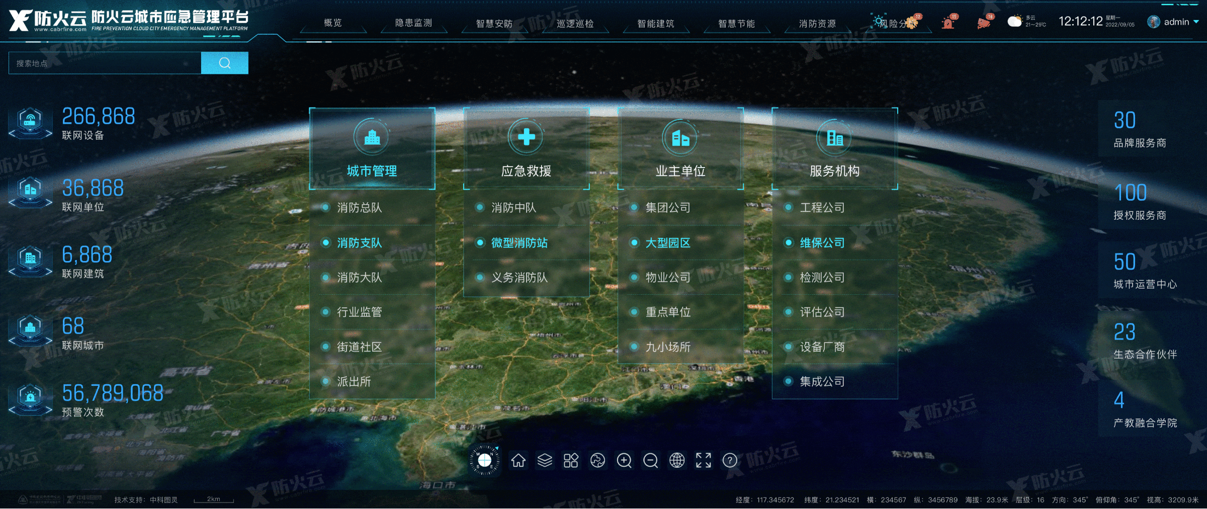Open the 智能建筑 tab

click(x=656, y=24)
